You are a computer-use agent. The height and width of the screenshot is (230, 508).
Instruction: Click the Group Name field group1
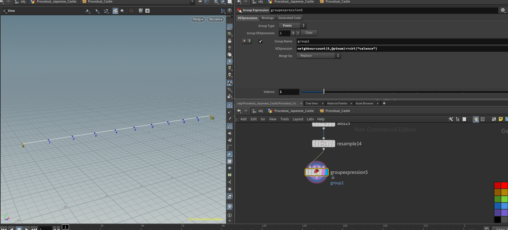click(x=402, y=41)
